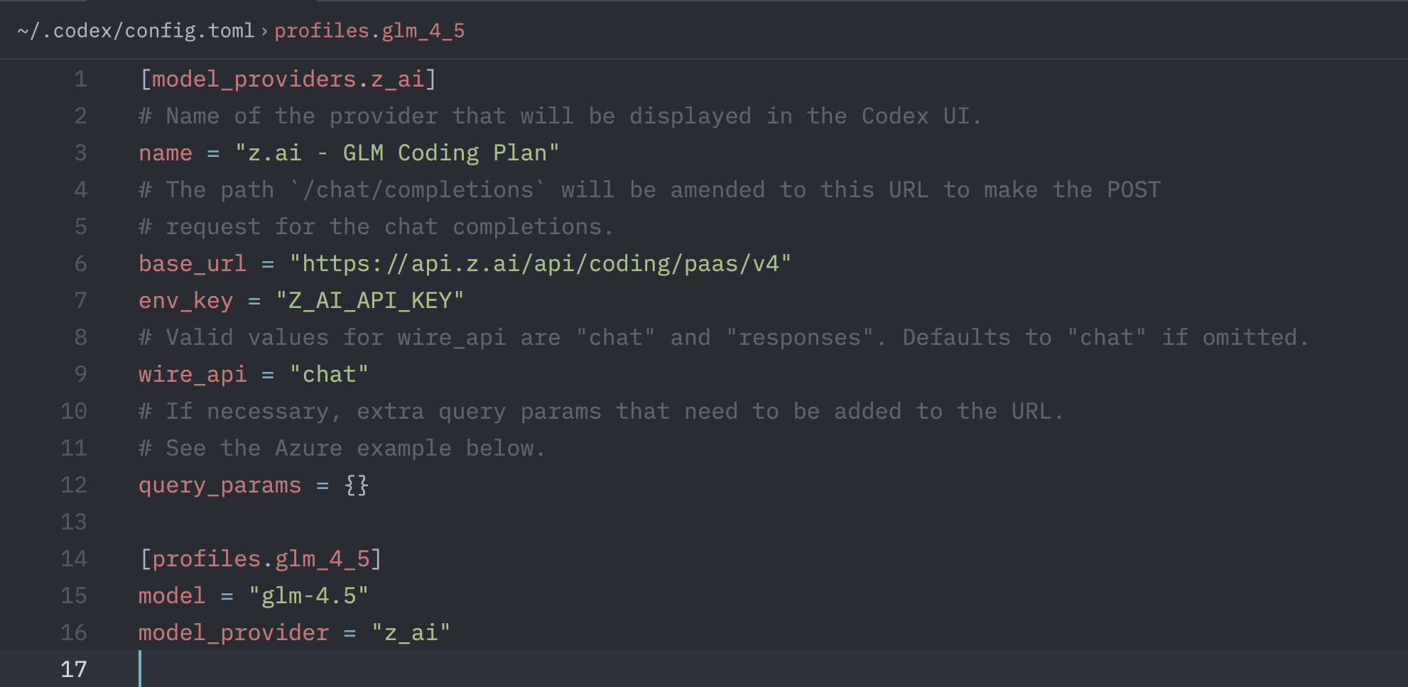
Task: Click the "z.ai - GLM Coding Plan" string
Action: click(x=397, y=153)
